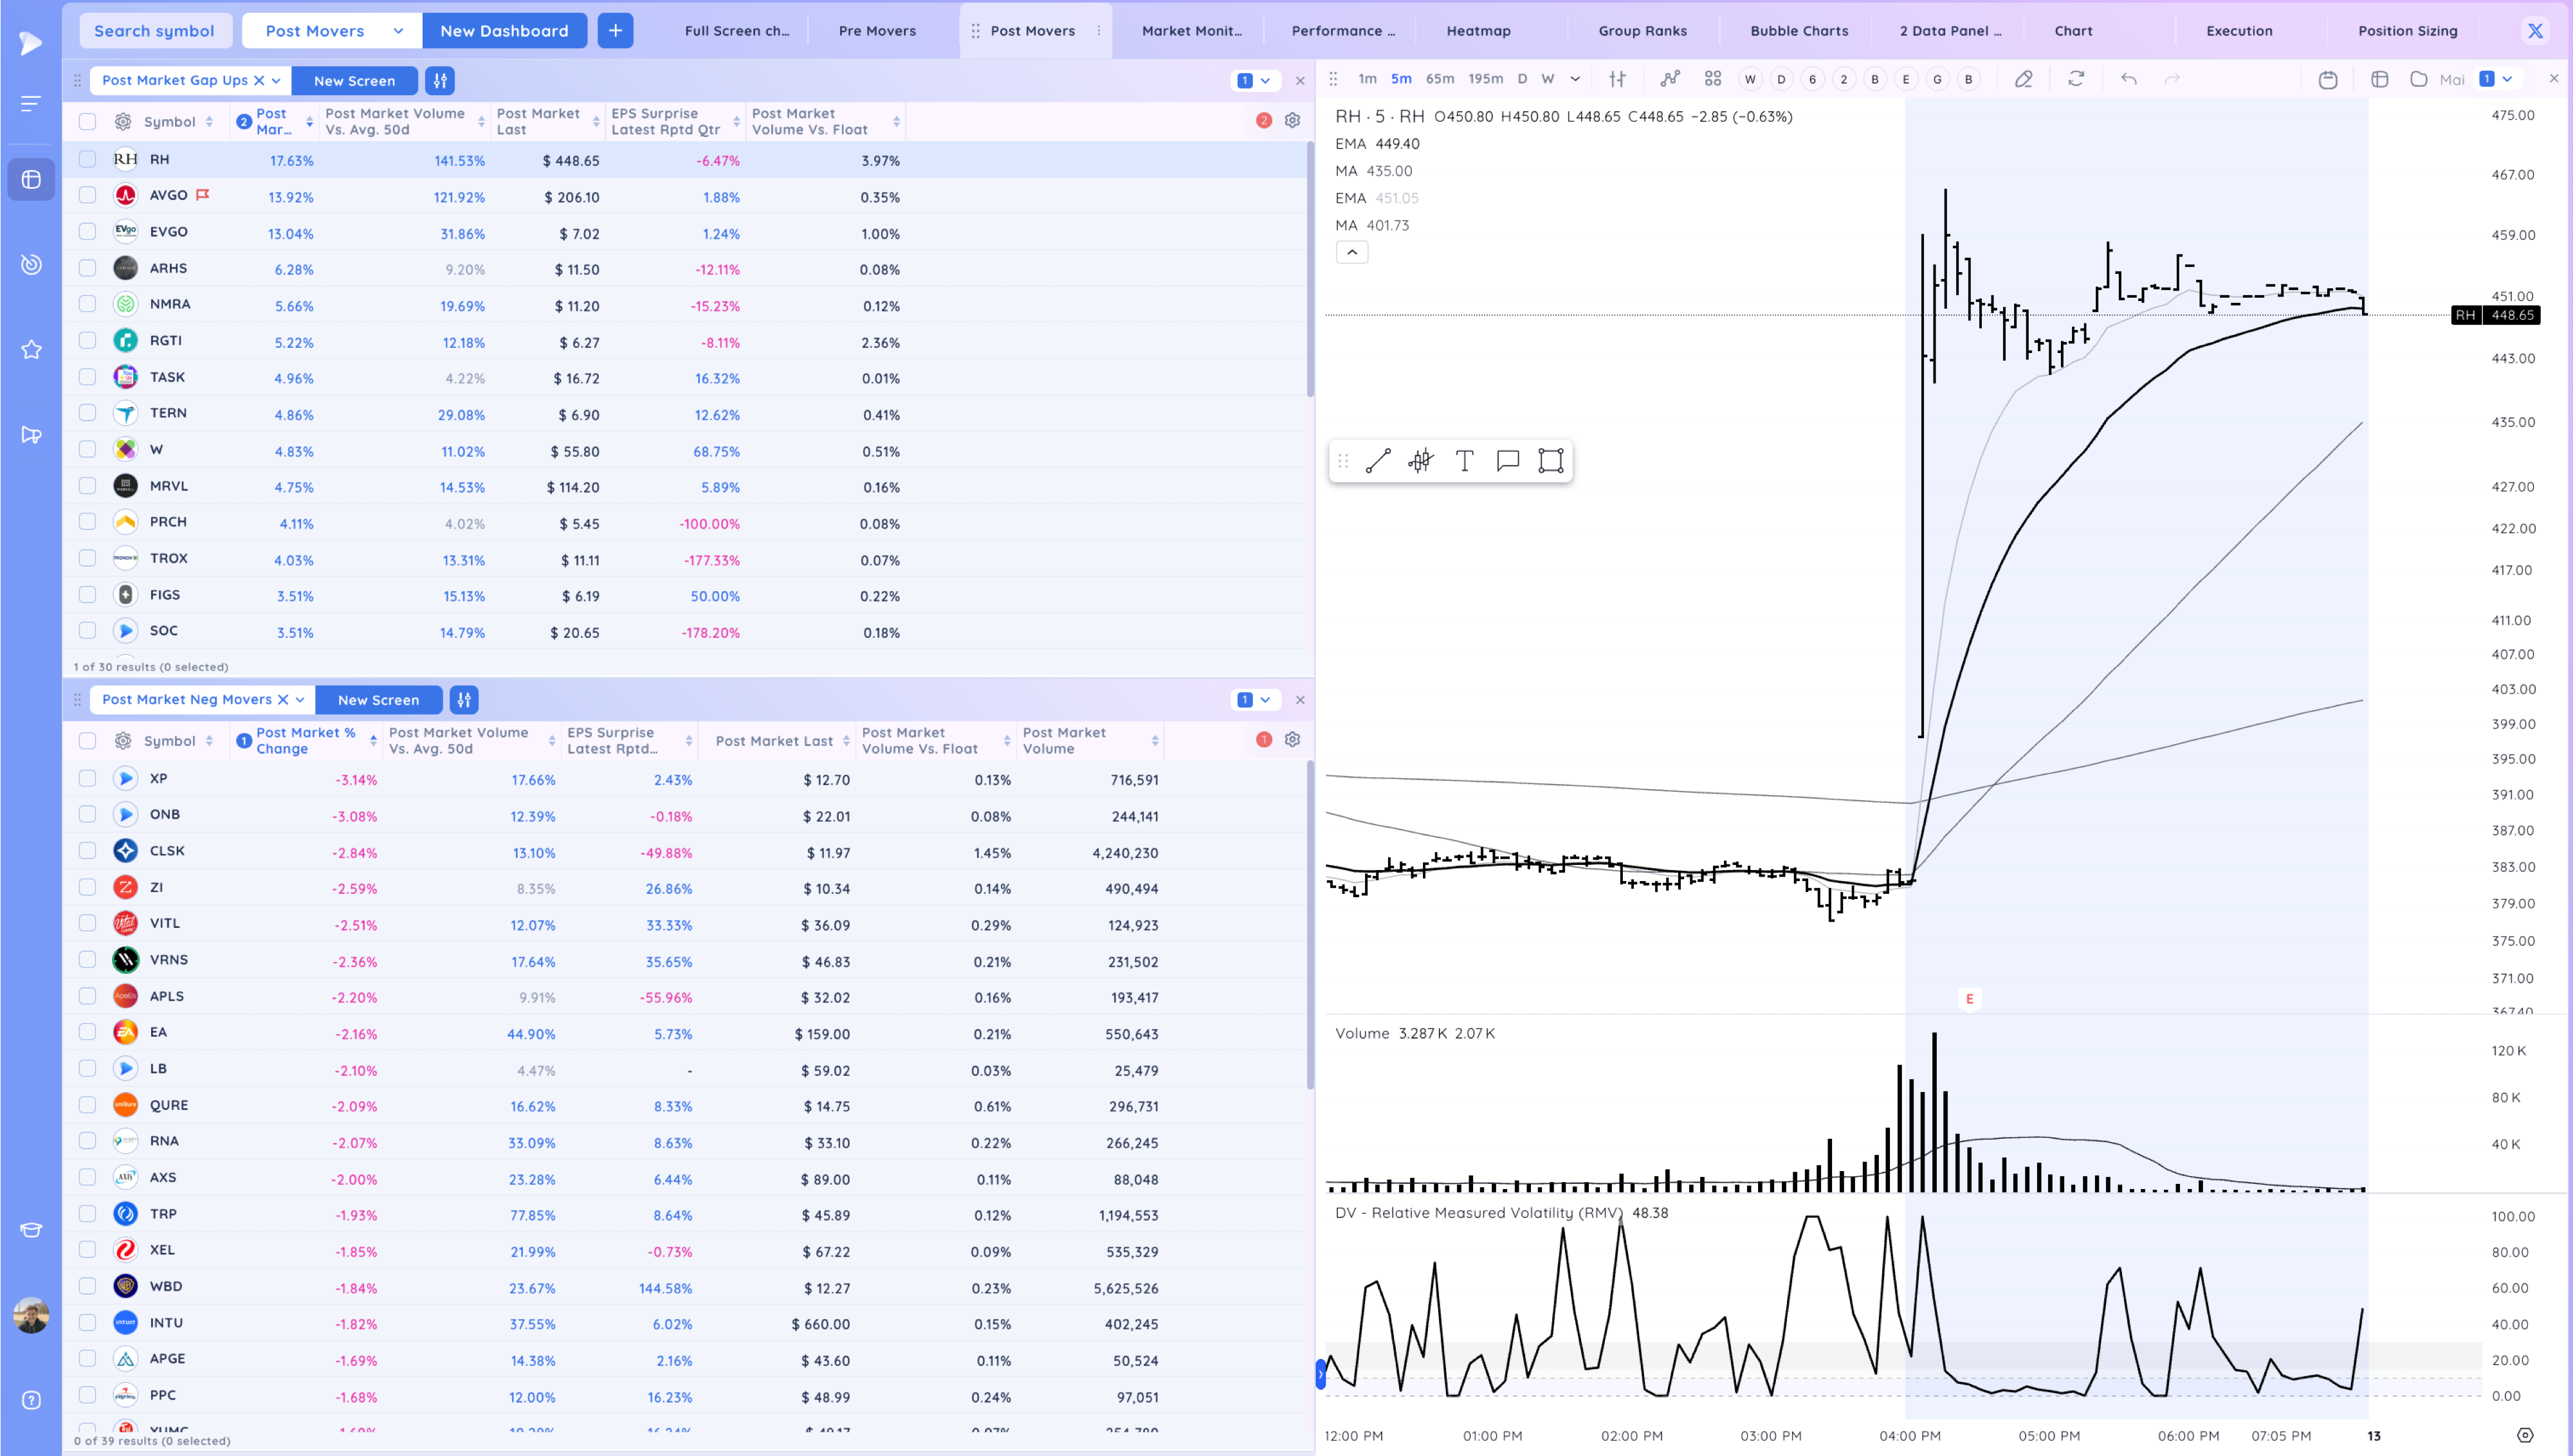Open Post Market Gap Ups screen dropdown

[x=275, y=80]
